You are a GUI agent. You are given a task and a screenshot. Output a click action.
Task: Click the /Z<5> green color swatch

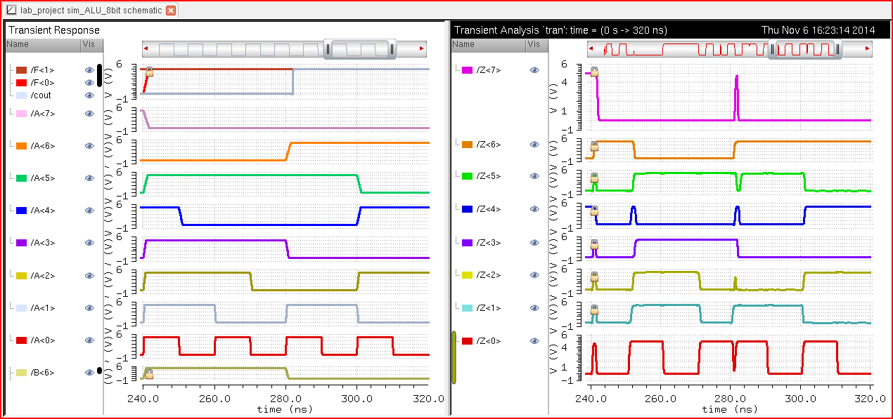coord(467,177)
